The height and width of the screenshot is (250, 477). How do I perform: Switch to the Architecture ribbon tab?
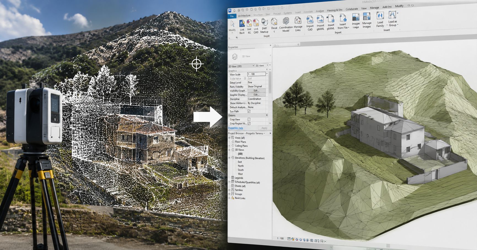point(244,16)
